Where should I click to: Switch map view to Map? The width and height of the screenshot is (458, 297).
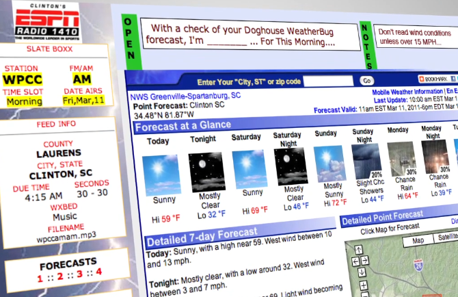(x=418, y=241)
